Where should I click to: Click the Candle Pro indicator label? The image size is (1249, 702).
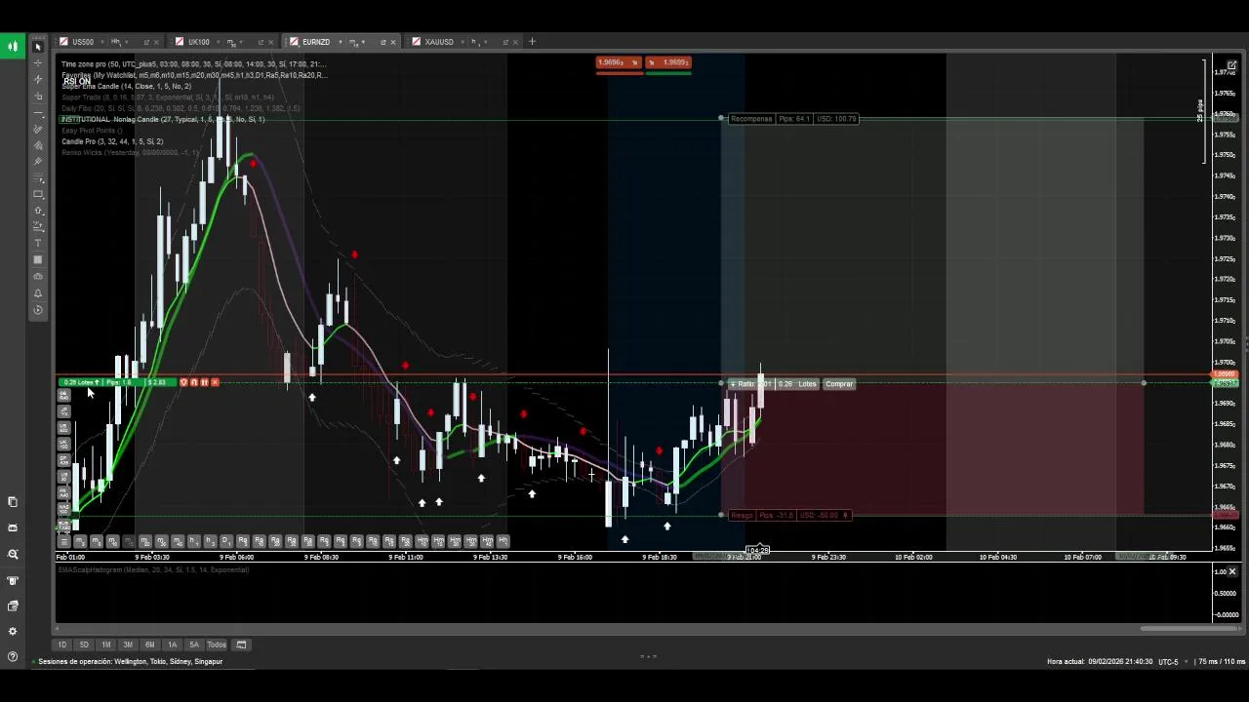[112, 141]
